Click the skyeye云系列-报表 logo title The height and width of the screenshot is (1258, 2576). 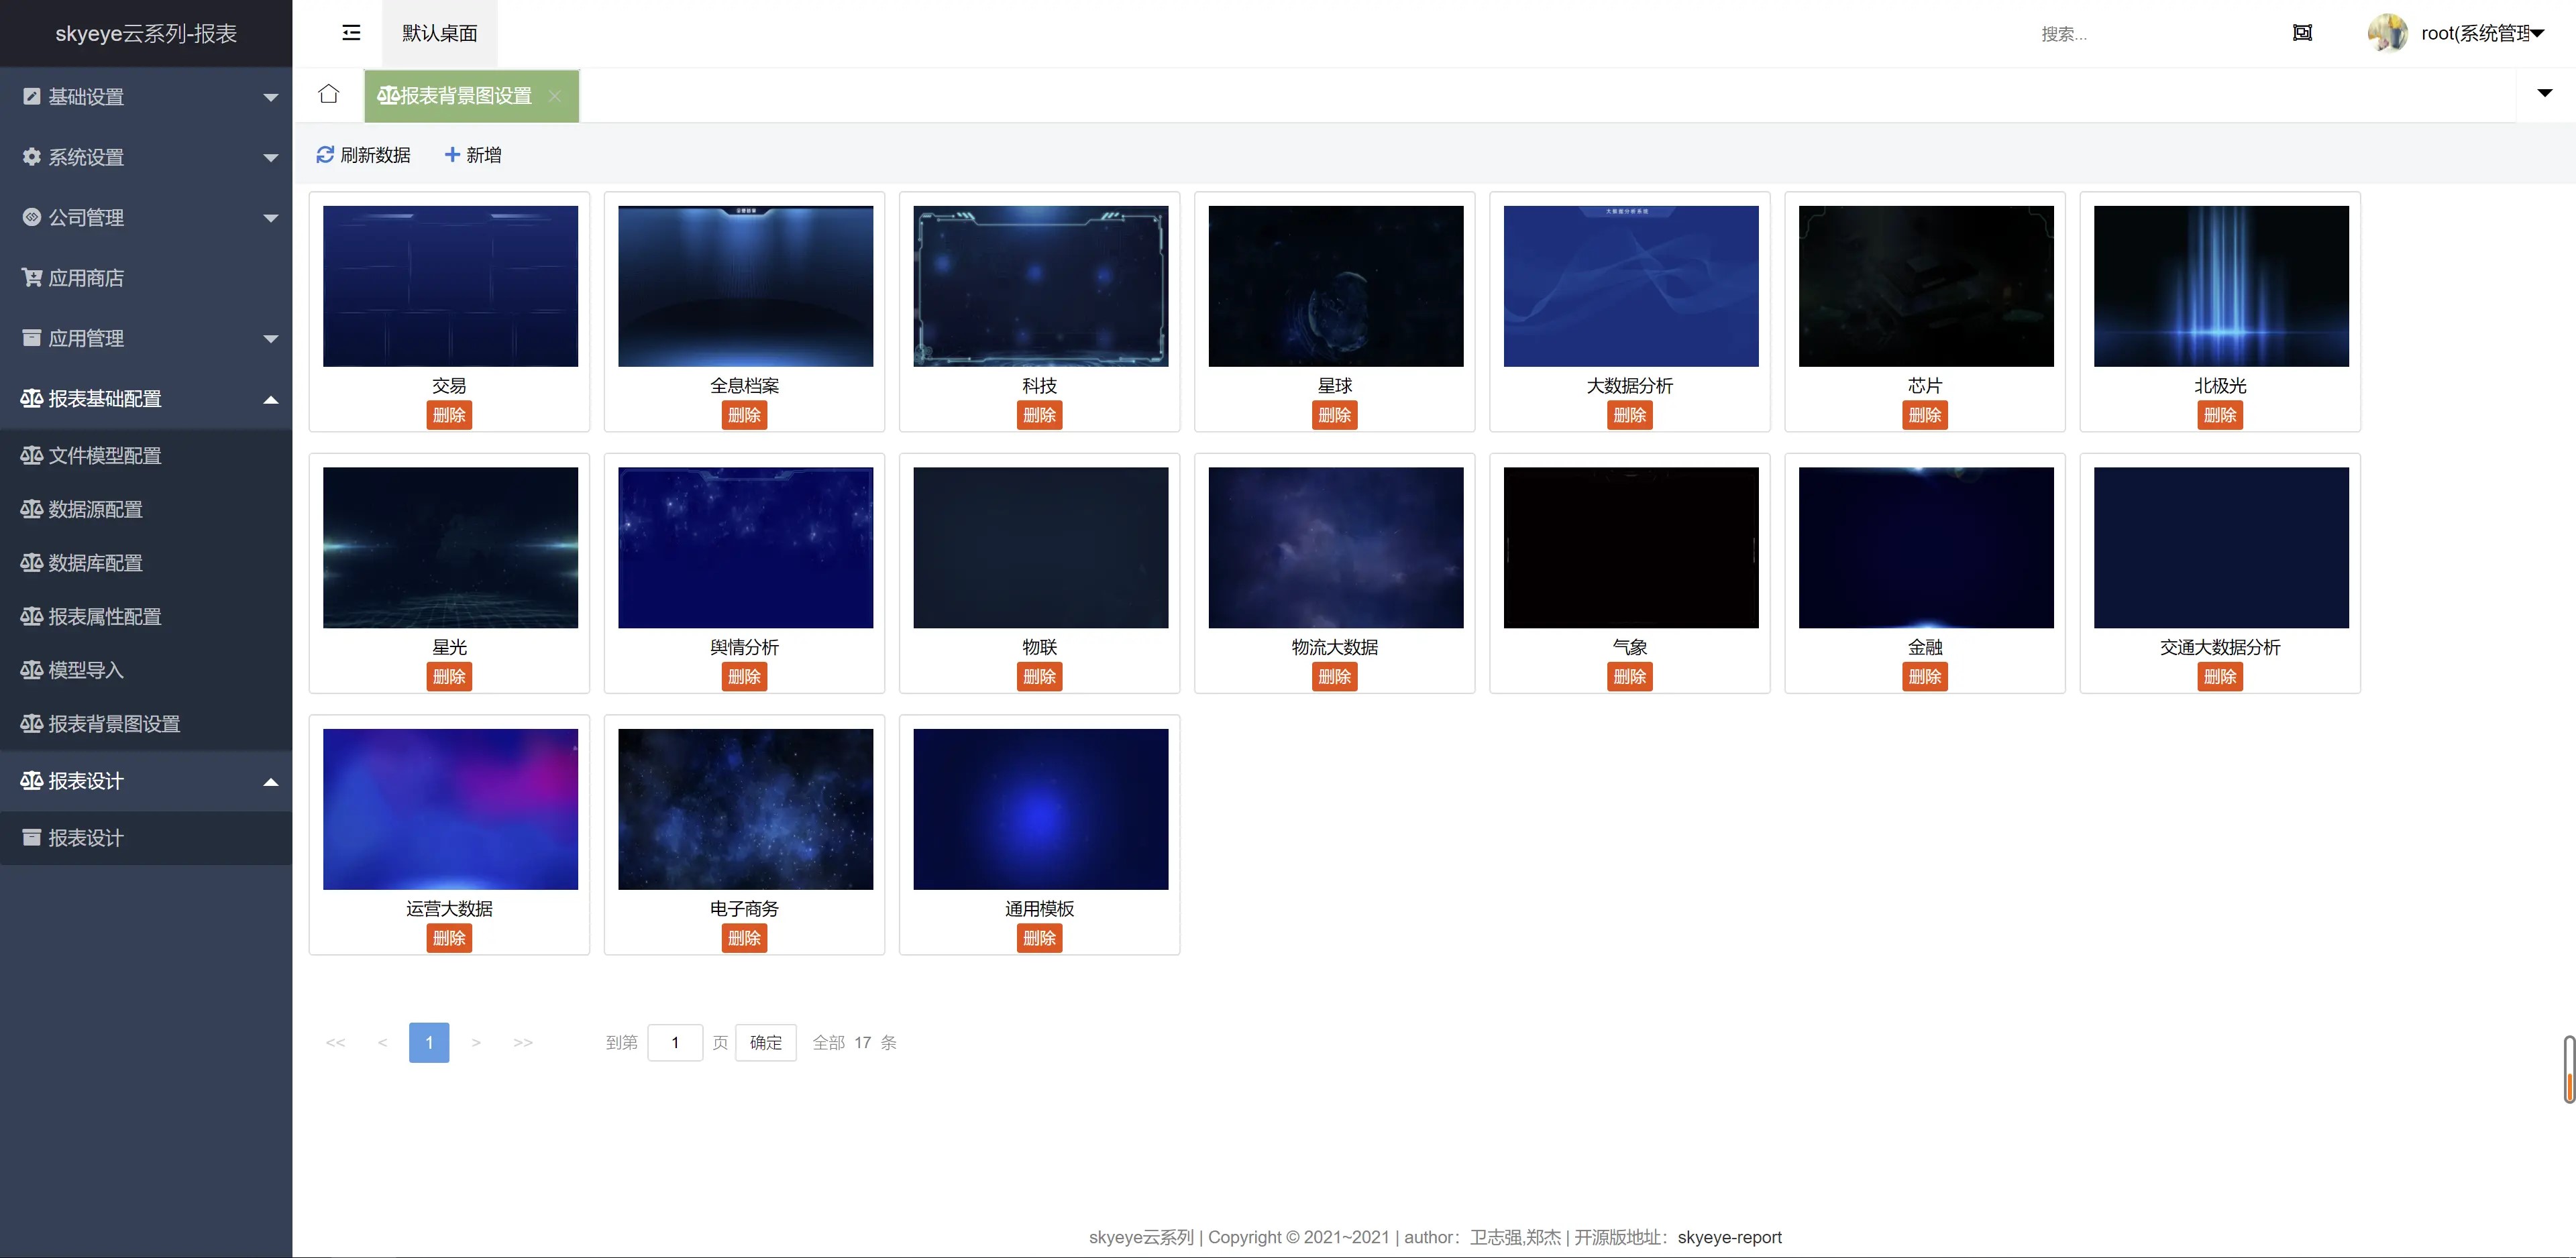[146, 34]
